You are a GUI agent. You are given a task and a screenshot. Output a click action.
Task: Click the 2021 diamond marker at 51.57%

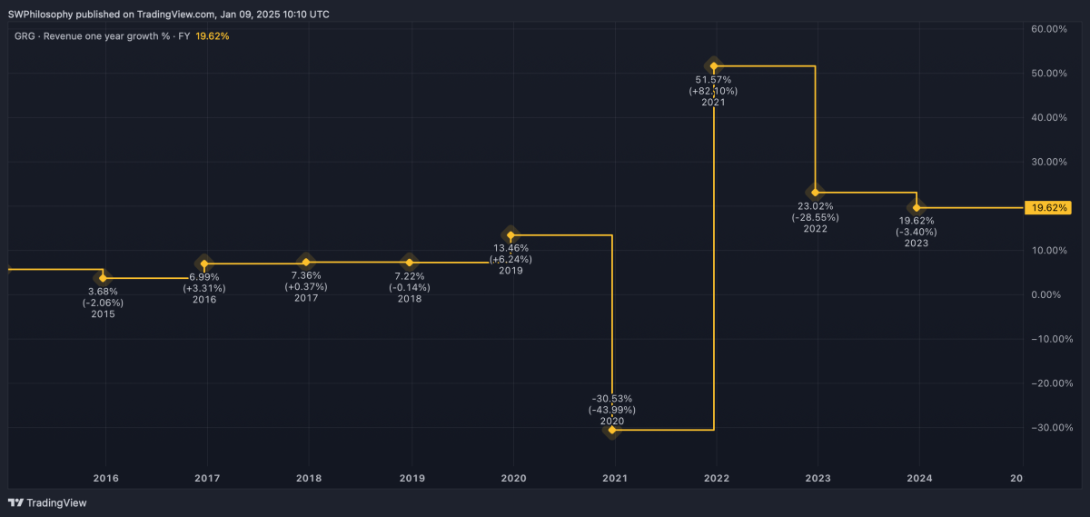pos(714,65)
